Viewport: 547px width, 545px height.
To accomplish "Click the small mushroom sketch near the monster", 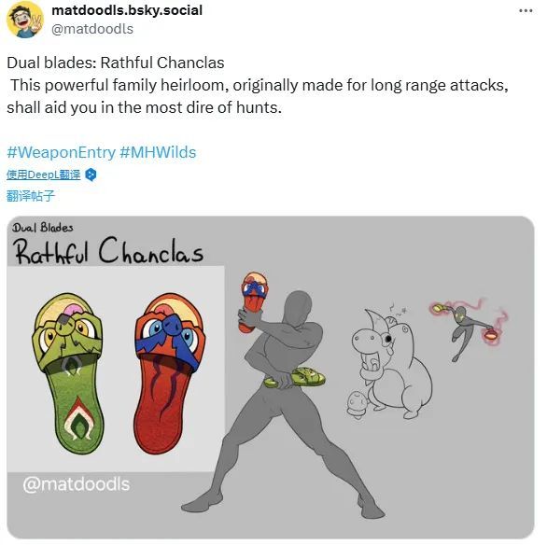I will [x=358, y=404].
